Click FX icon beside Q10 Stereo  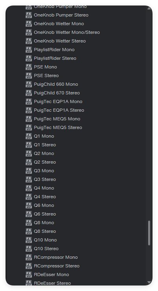pyautogui.click(x=29, y=249)
